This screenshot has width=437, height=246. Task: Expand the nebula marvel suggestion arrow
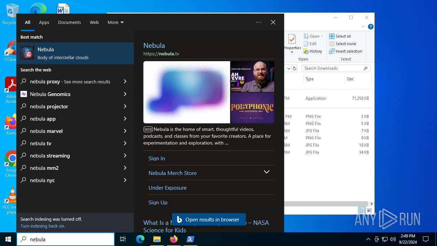pyautogui.click(x=125, y=131)
